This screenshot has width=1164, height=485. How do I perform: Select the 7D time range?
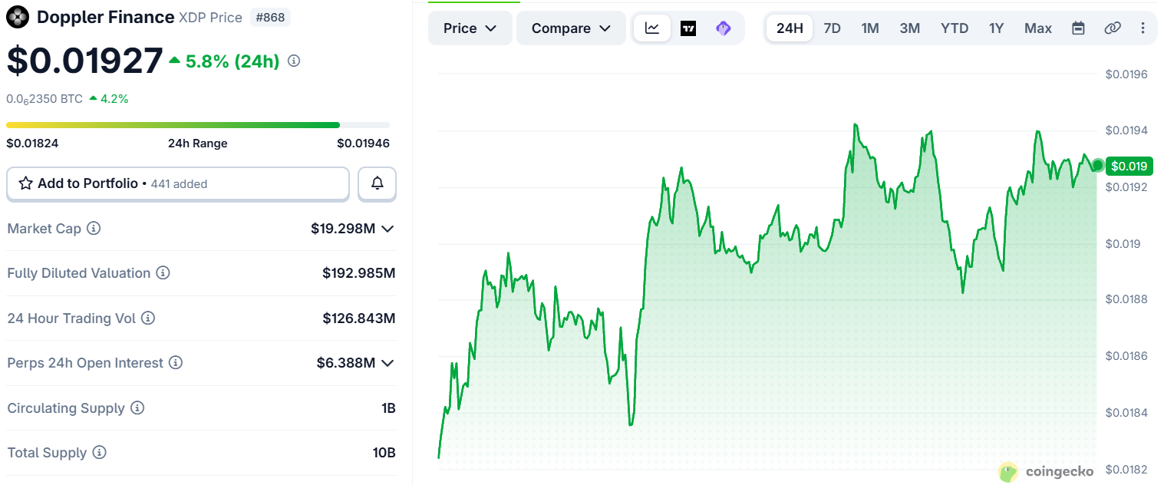[x=832, y=28]
